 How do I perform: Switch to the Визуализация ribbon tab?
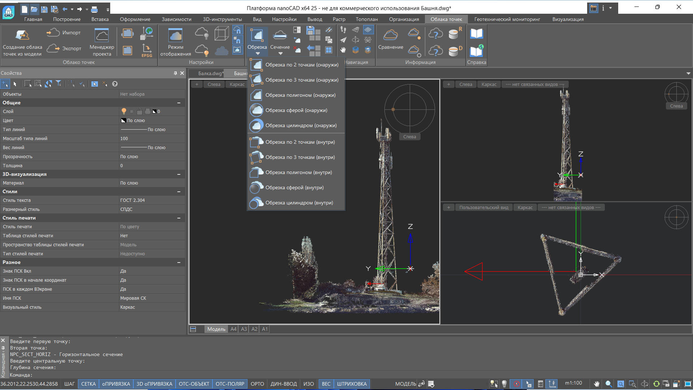tap(568, 19)
